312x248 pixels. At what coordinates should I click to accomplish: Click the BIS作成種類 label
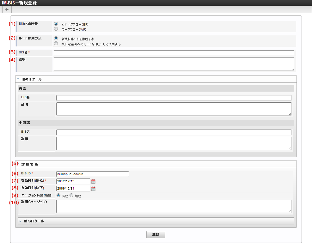click(28, 24)
